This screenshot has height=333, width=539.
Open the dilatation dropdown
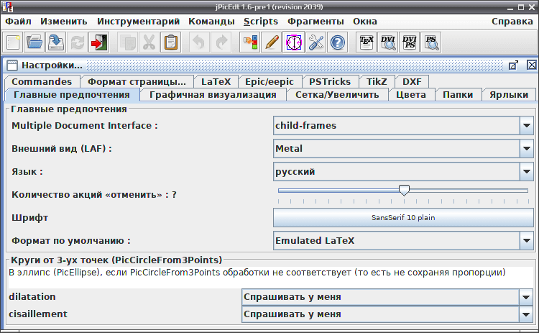point(525,297)
